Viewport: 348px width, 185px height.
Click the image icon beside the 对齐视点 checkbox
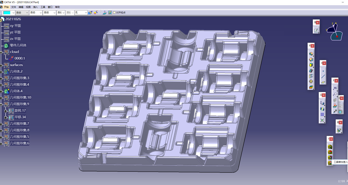tap(110, 13)
